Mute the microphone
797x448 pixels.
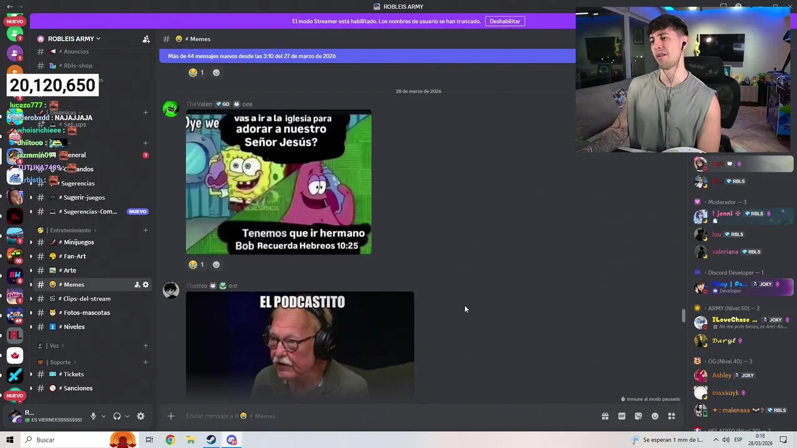point(93,416)
